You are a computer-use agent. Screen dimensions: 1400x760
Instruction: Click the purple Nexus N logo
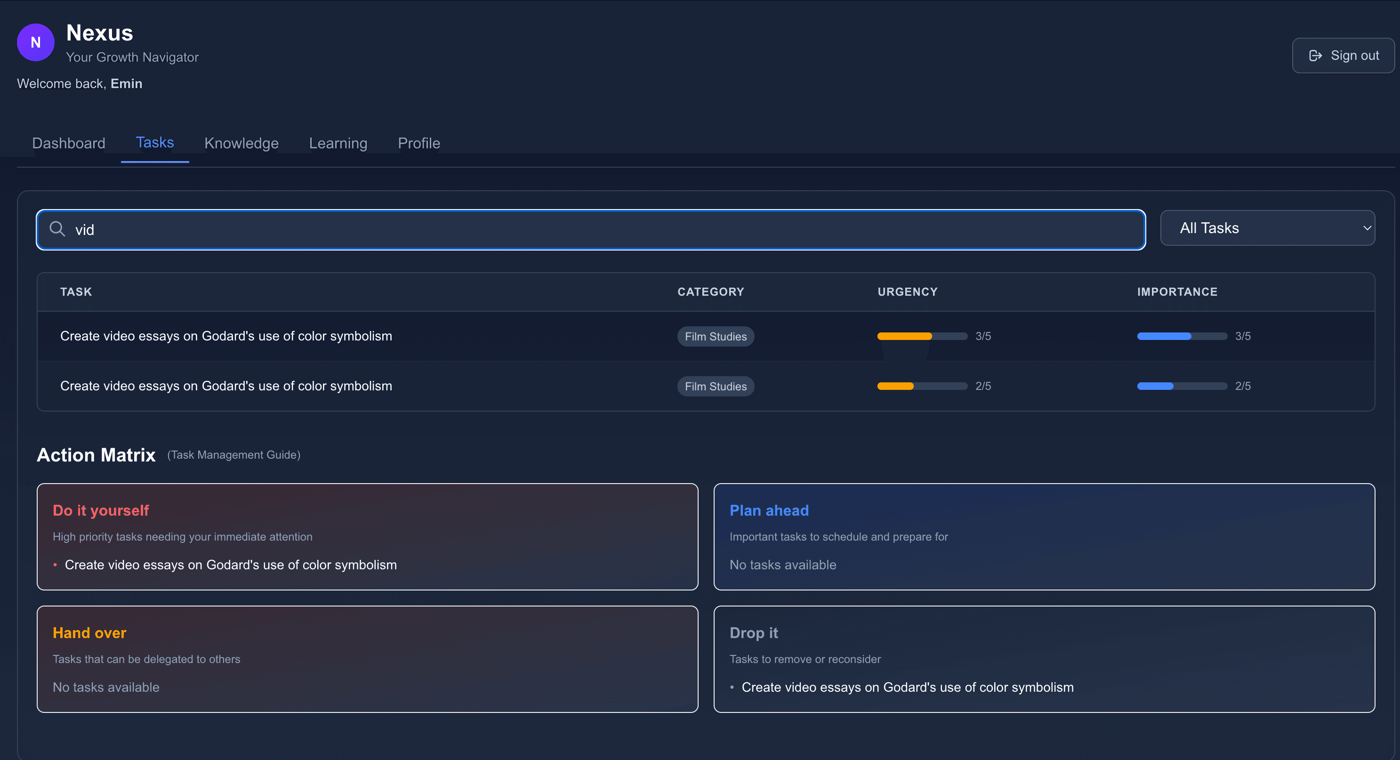(35, 42)
